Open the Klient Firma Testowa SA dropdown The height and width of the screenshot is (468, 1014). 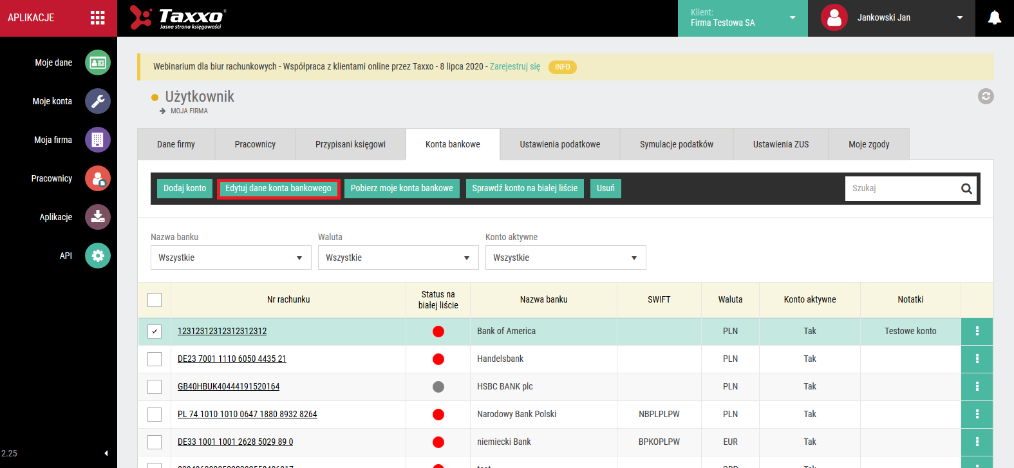(743, 18)
